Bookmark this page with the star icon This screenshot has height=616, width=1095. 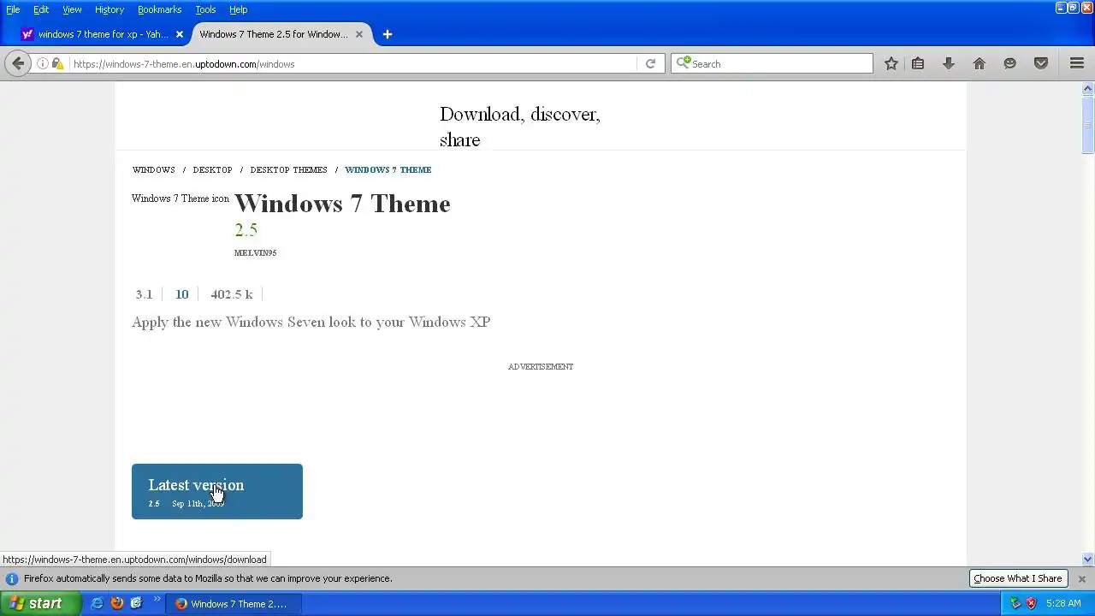(891, 63)
